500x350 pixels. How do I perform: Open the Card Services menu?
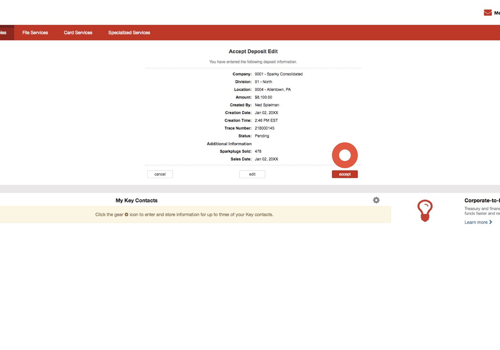coord(78,33)
